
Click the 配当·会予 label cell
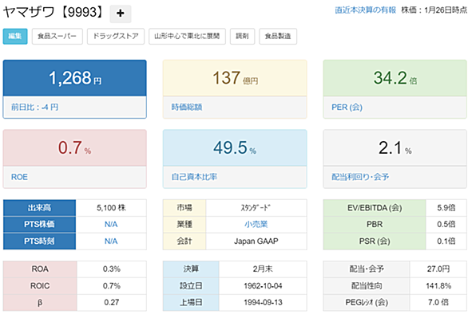tap(367, 269)
